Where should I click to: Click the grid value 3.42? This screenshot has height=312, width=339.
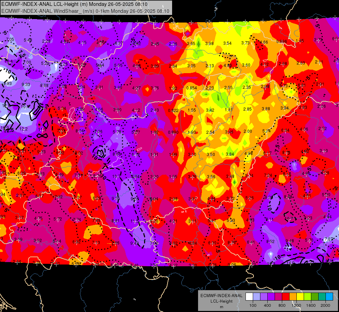[x=210, y=110]
